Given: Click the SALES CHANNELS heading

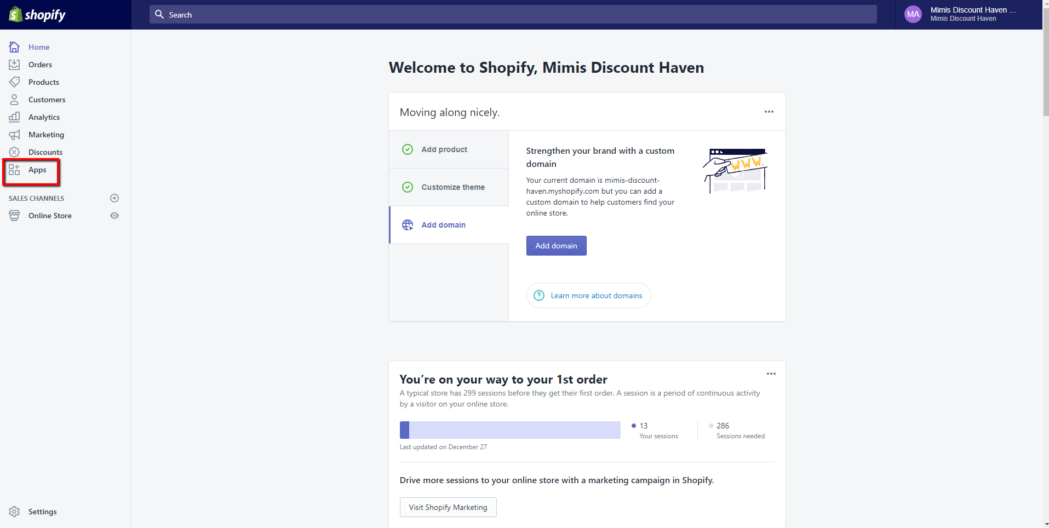Looking at the screenshot, I should coord(36,198).
